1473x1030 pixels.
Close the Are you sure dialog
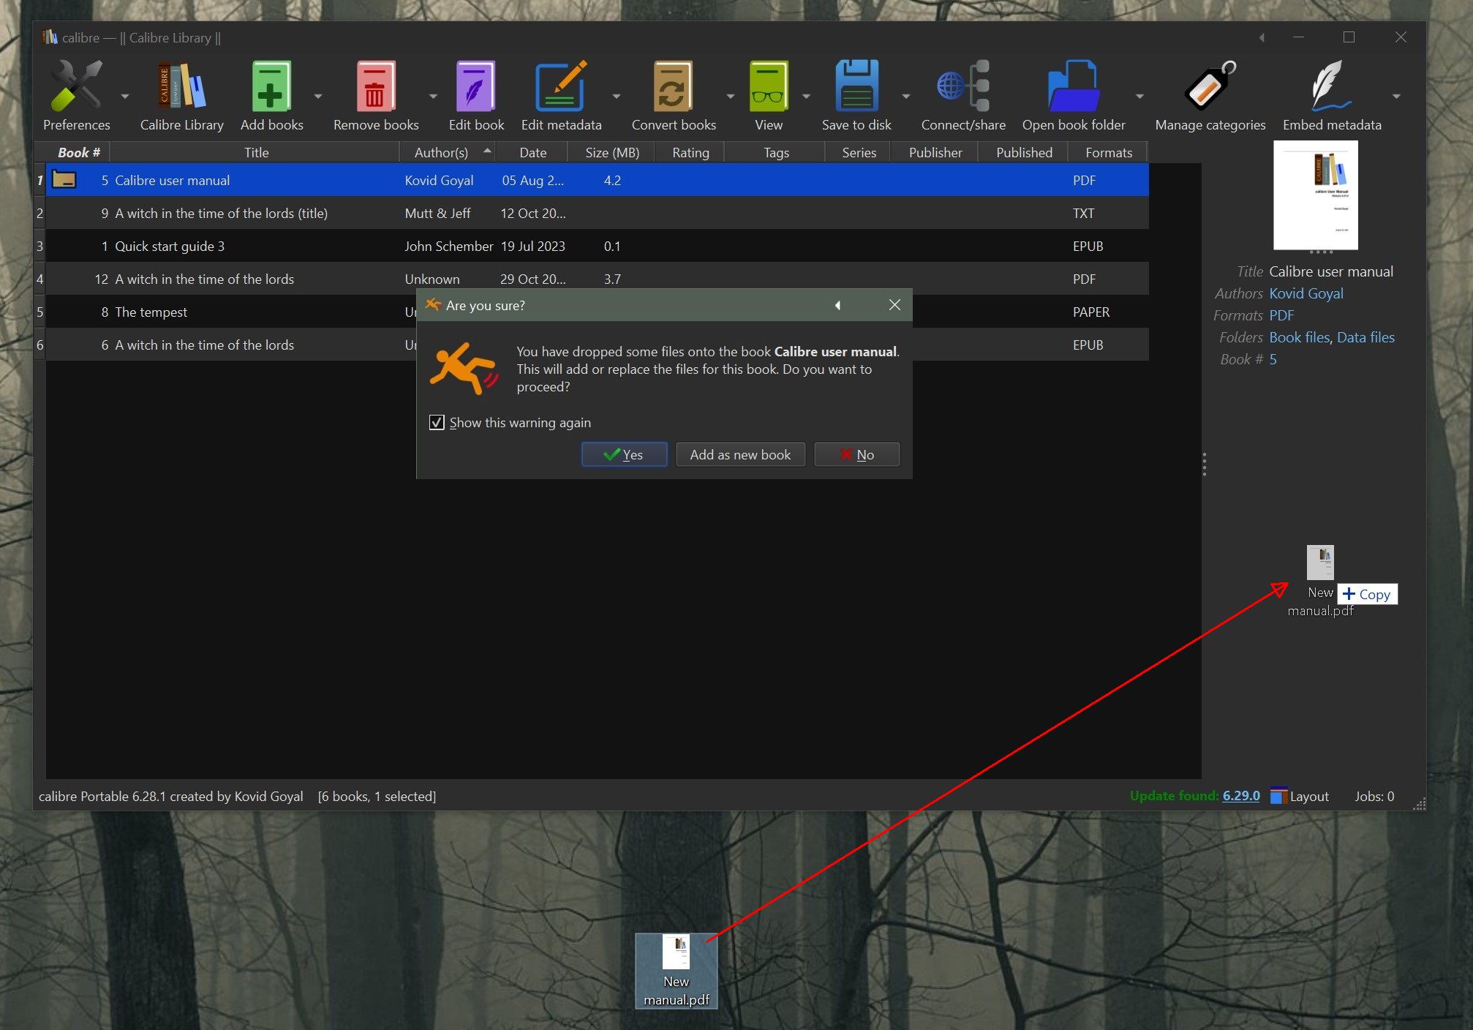pos(894,305)
